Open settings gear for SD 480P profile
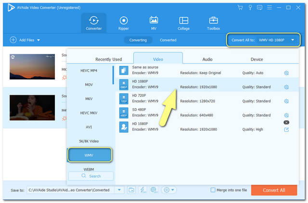Viewport: 308px width, 203px height. pyautogui.click(x=286, y=115)
